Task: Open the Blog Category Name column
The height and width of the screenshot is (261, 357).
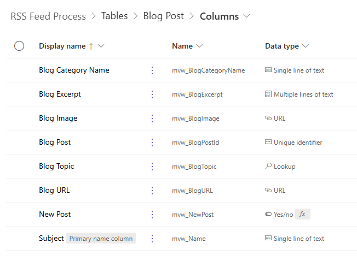Action: pos(74,70)
